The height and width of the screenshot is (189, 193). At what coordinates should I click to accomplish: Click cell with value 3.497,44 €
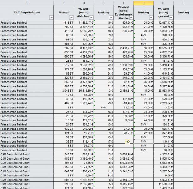click(84, 27)
